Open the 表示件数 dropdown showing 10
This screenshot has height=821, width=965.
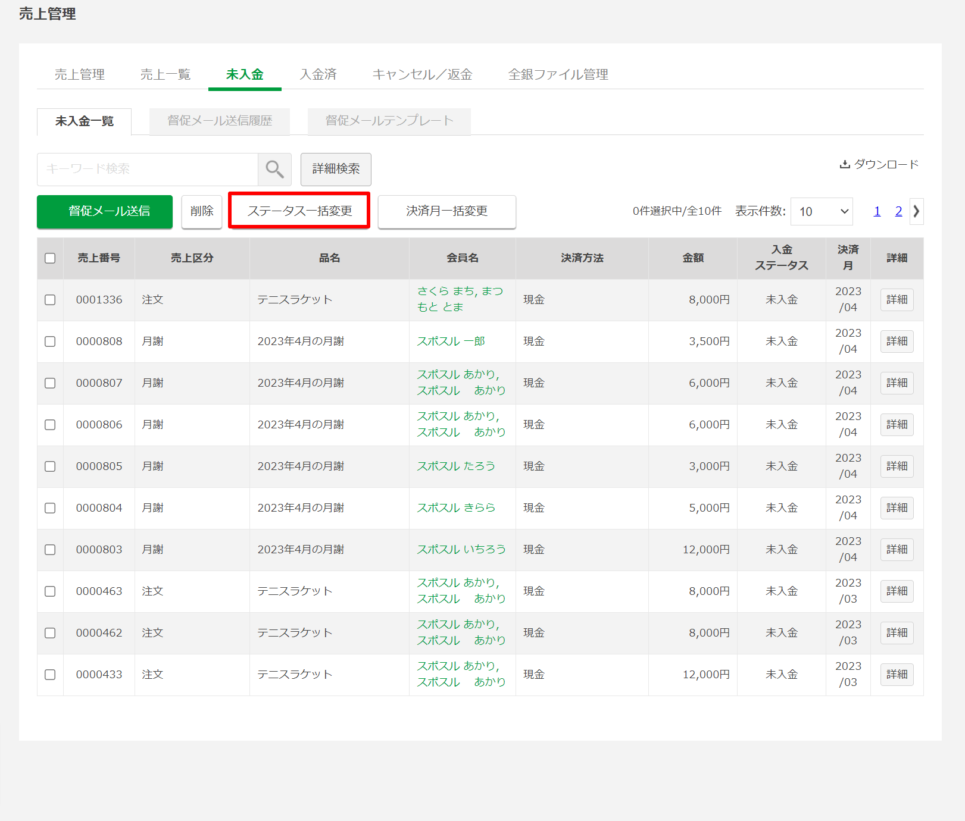coord(822,212)
